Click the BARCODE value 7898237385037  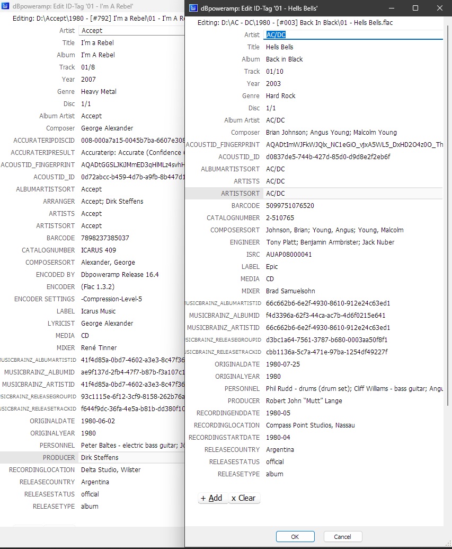tap(105, 238)
